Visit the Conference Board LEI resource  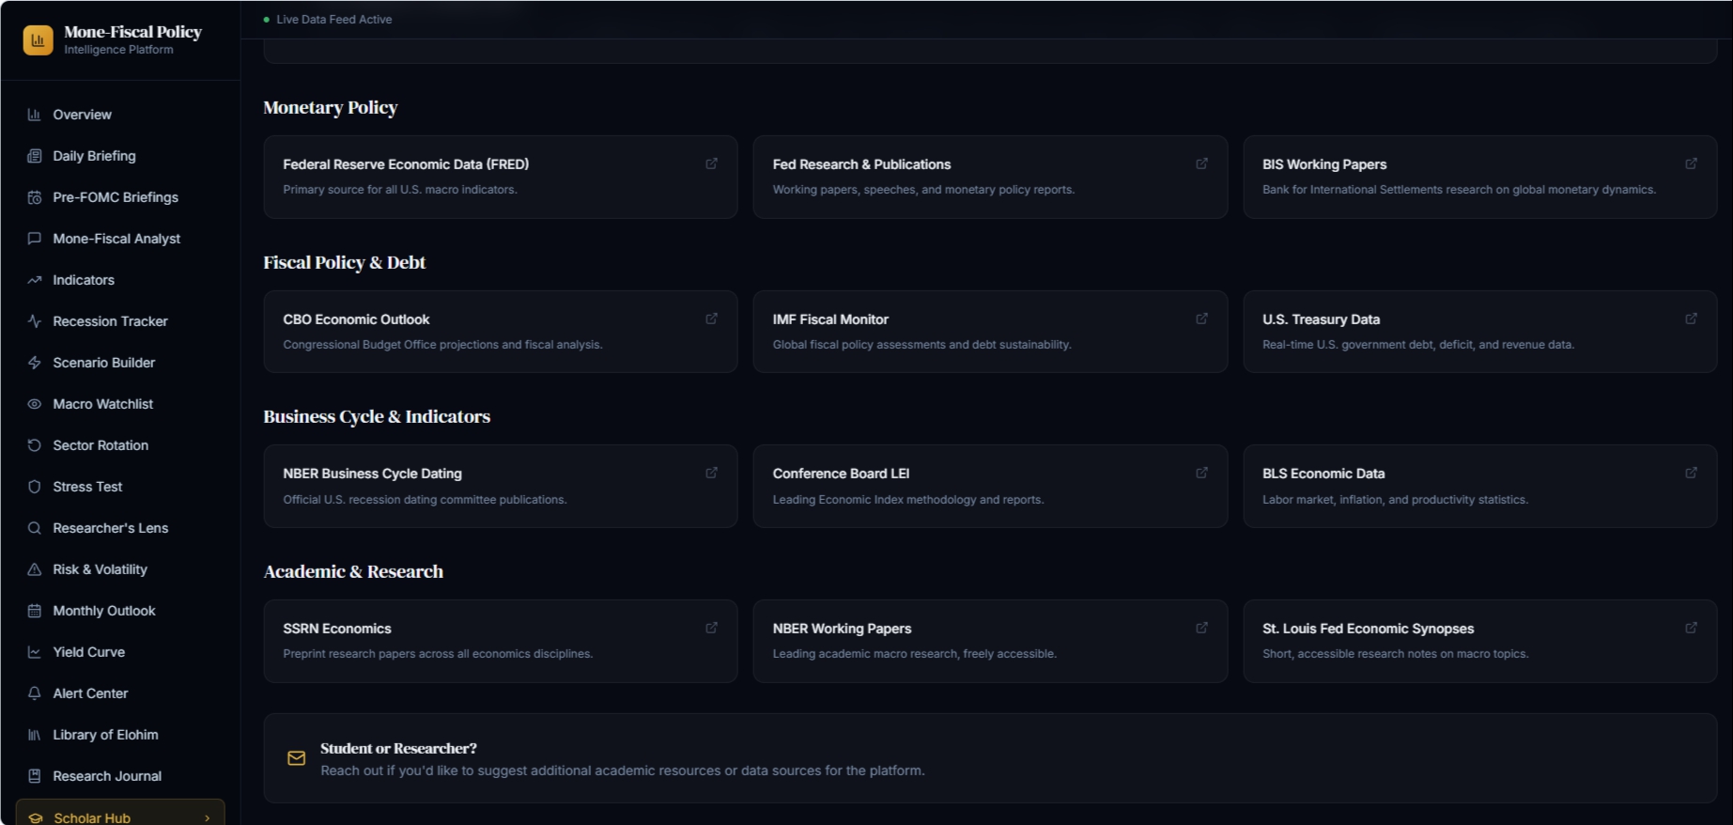coord(990,486)
